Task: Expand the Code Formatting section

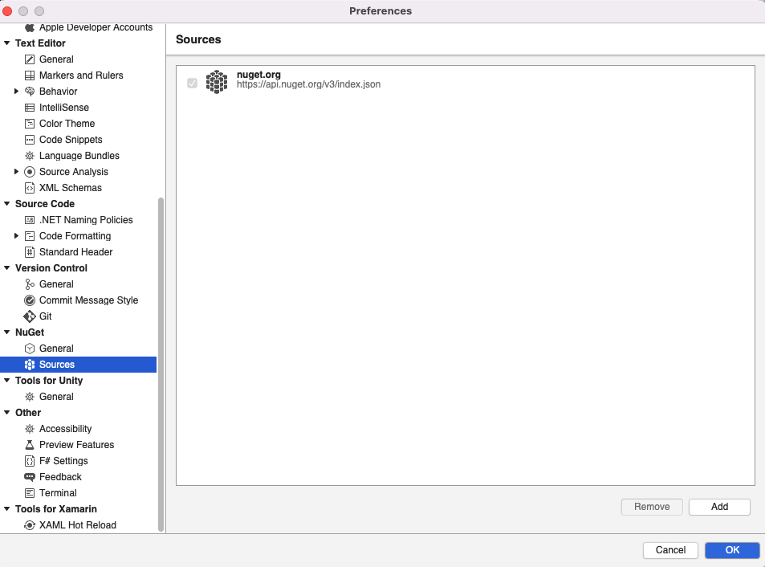Action: point(17,235)
